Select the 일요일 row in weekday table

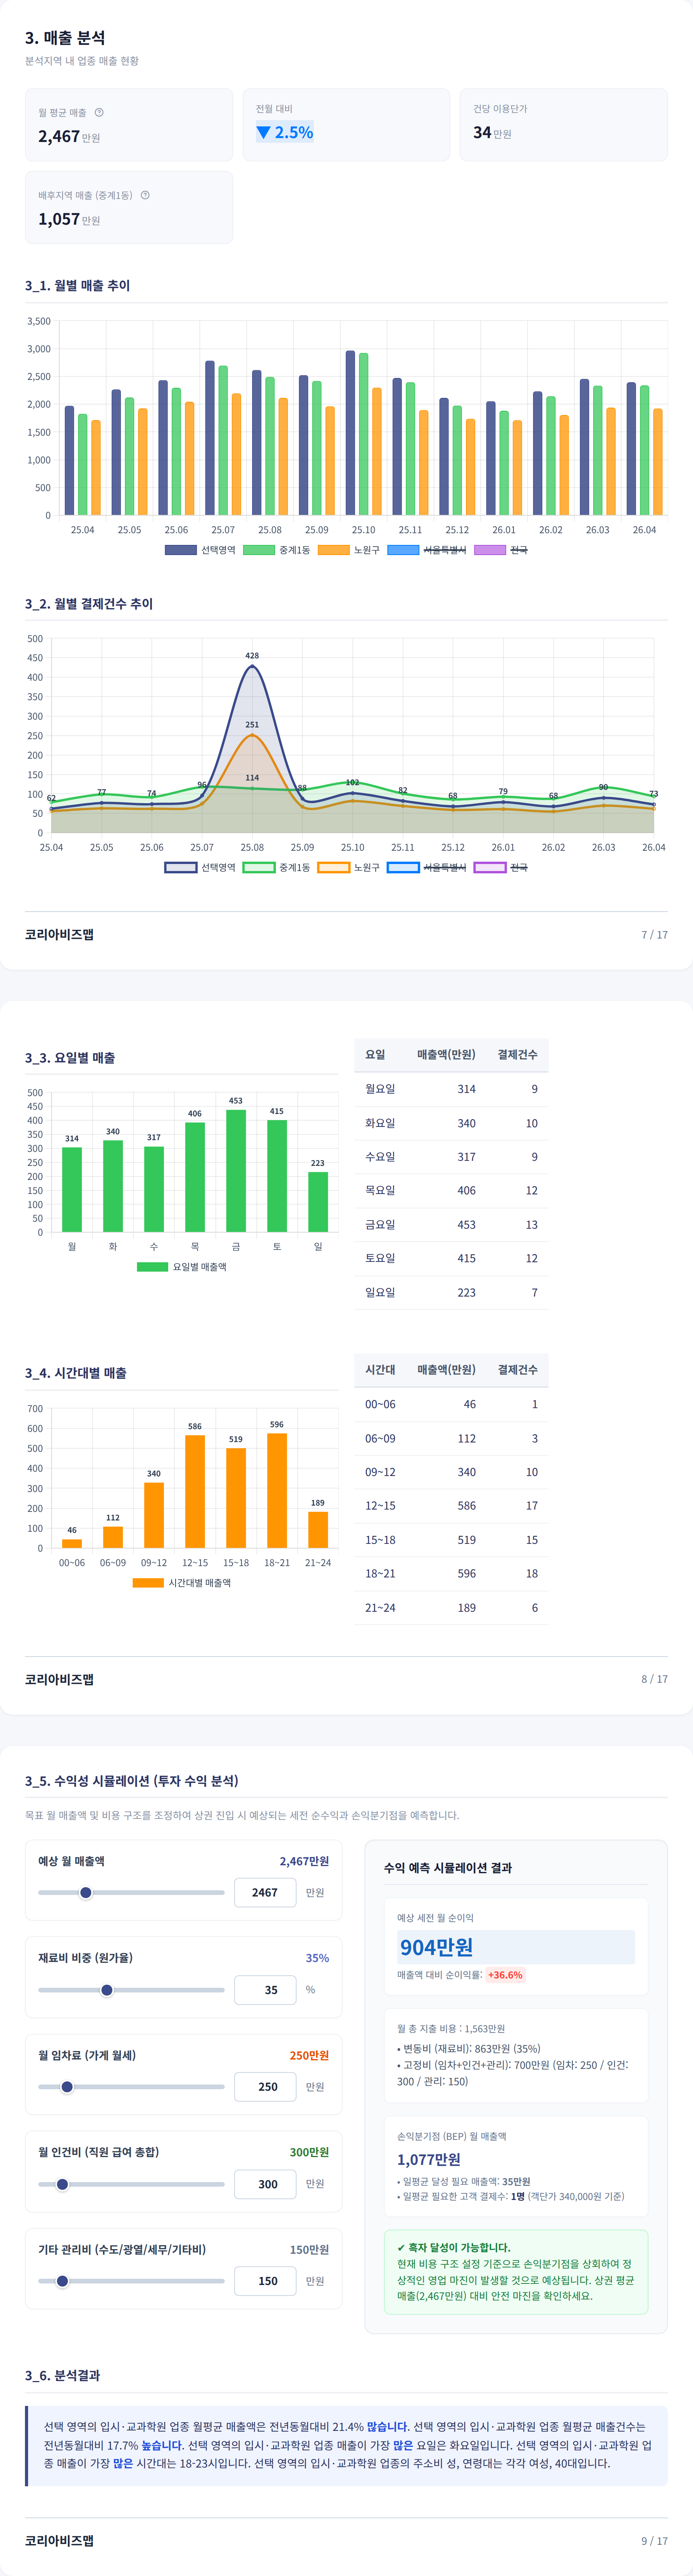point(451,1293)
